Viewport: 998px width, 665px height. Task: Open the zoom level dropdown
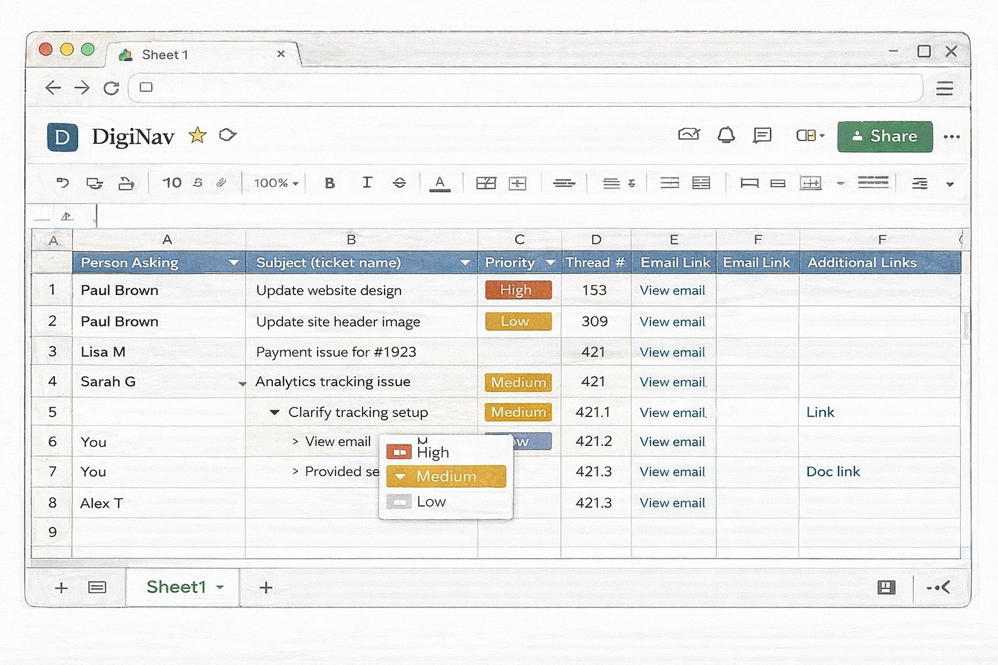click(274, 183)
